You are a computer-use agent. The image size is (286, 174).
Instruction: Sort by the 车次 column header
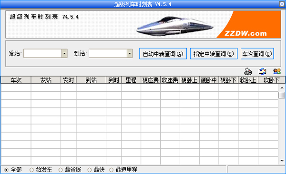coord(16,80)
